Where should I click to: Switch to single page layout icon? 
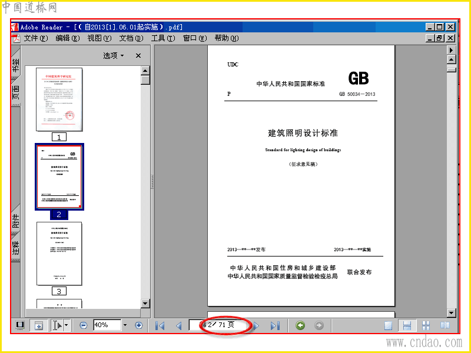tap(389, 325)
